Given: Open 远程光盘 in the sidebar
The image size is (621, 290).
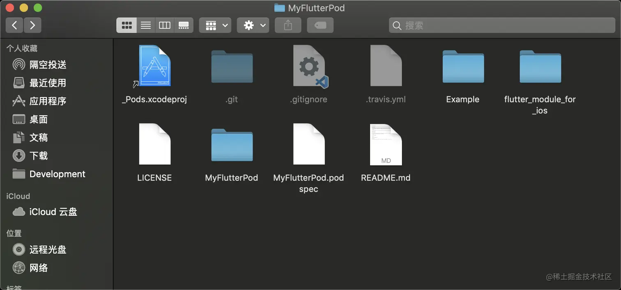Looking at the screenshot, I should 39,249.
